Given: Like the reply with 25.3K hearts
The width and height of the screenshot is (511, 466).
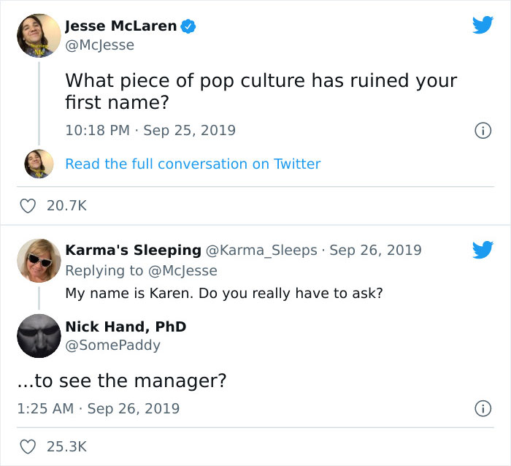Looking at the screenshot, I should [x=27, y=446].
